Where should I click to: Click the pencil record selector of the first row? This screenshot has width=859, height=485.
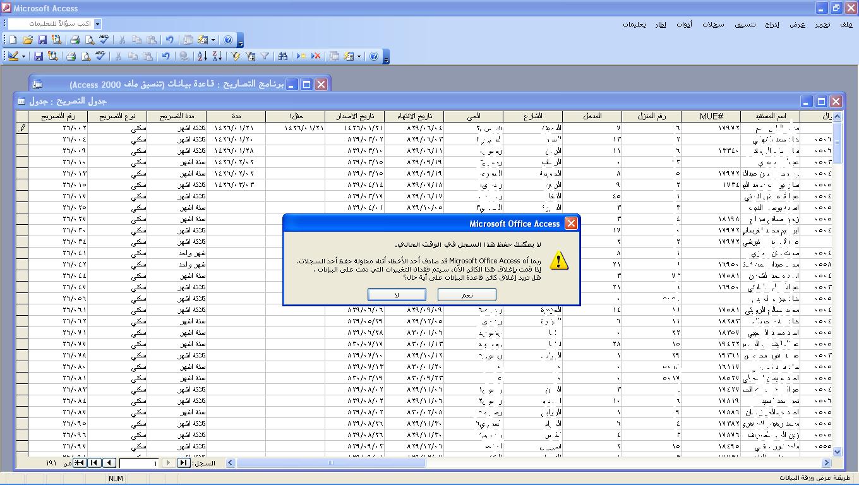point(22,128)
